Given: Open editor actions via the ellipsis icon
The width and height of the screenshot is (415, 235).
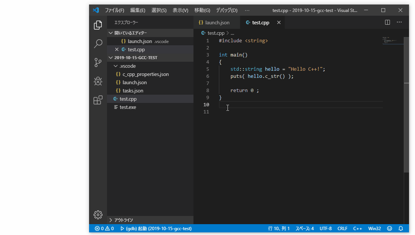Looking at the screenshot, I should [x=399, y=22].
